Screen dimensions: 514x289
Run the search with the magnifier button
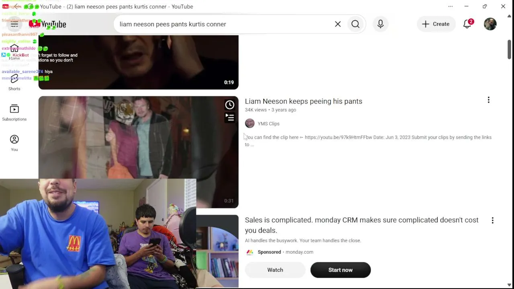coord(355,24)
